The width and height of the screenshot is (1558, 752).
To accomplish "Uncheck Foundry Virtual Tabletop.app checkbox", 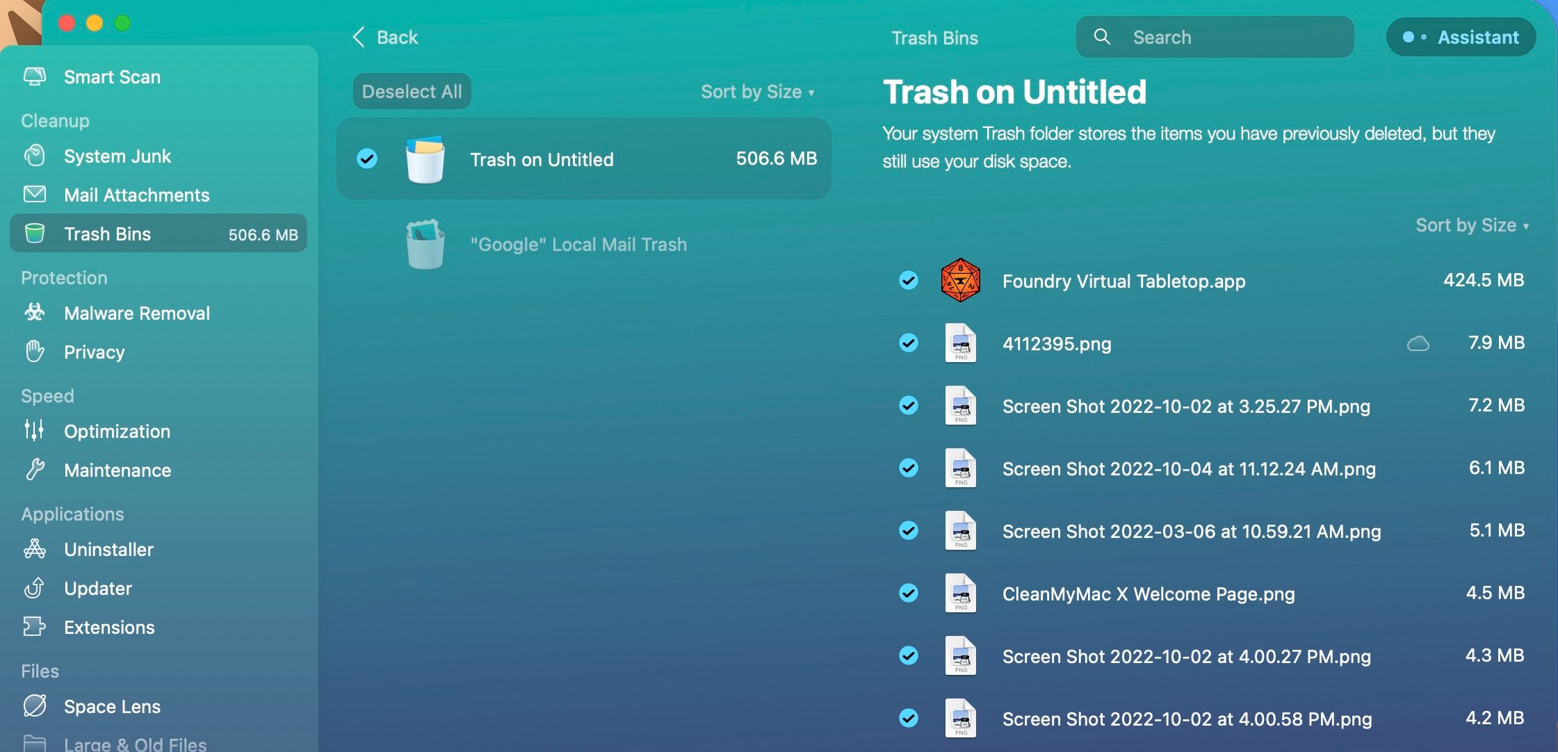I will (909, 280).
